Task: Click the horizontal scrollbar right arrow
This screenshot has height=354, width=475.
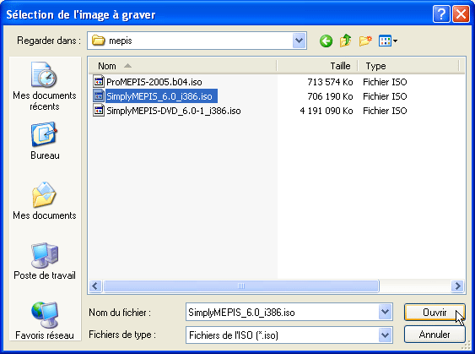Action: click(458, 286)
